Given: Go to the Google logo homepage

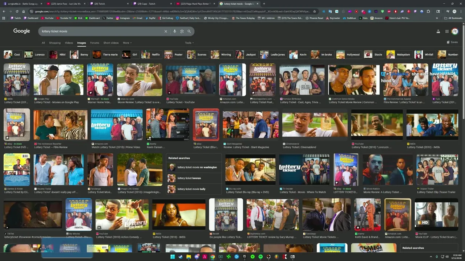Looking at the screenshot, I should click(x=22, y=31).
